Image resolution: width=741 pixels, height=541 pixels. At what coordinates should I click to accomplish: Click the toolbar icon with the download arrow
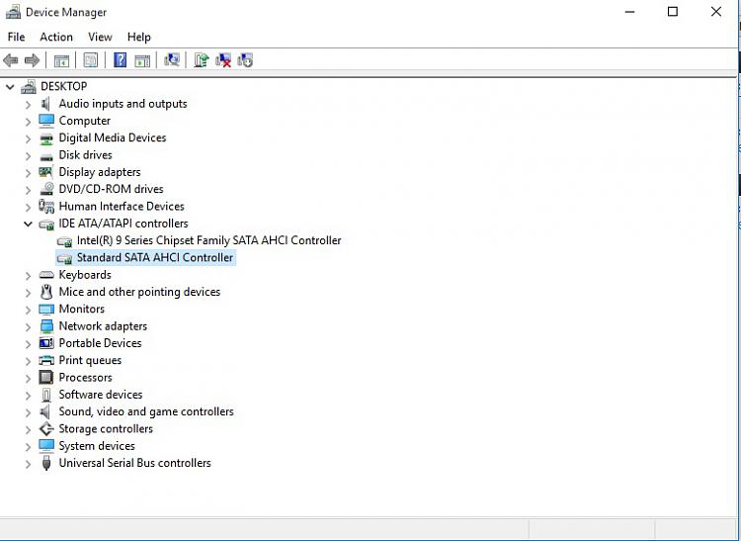pos(245,60)
